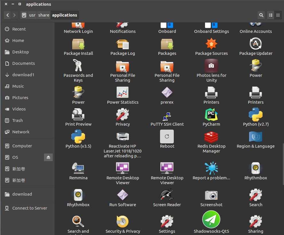Open the download folder bookmark in sidebar

(27, 194)
